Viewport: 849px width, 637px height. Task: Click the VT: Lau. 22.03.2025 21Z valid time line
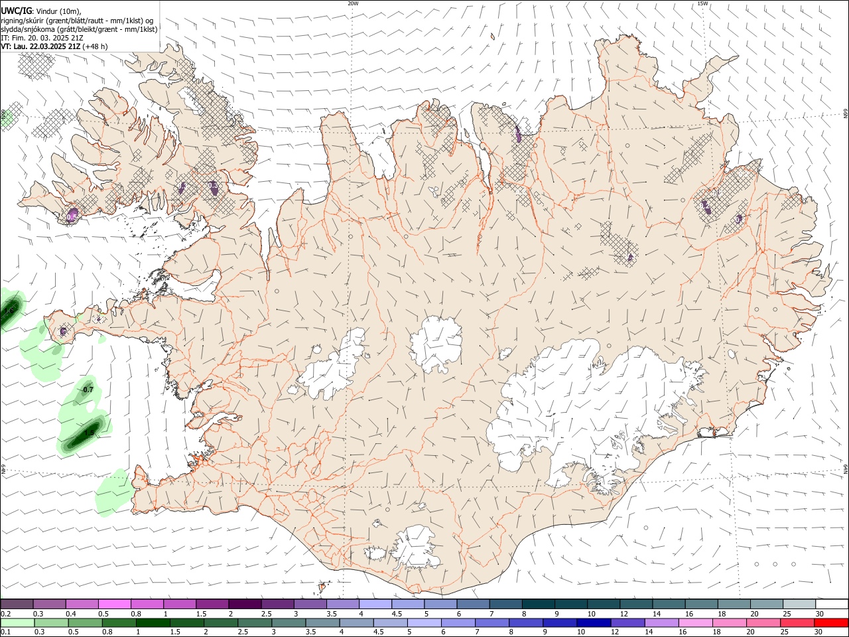pyautogui.click(x=54, y=46)
